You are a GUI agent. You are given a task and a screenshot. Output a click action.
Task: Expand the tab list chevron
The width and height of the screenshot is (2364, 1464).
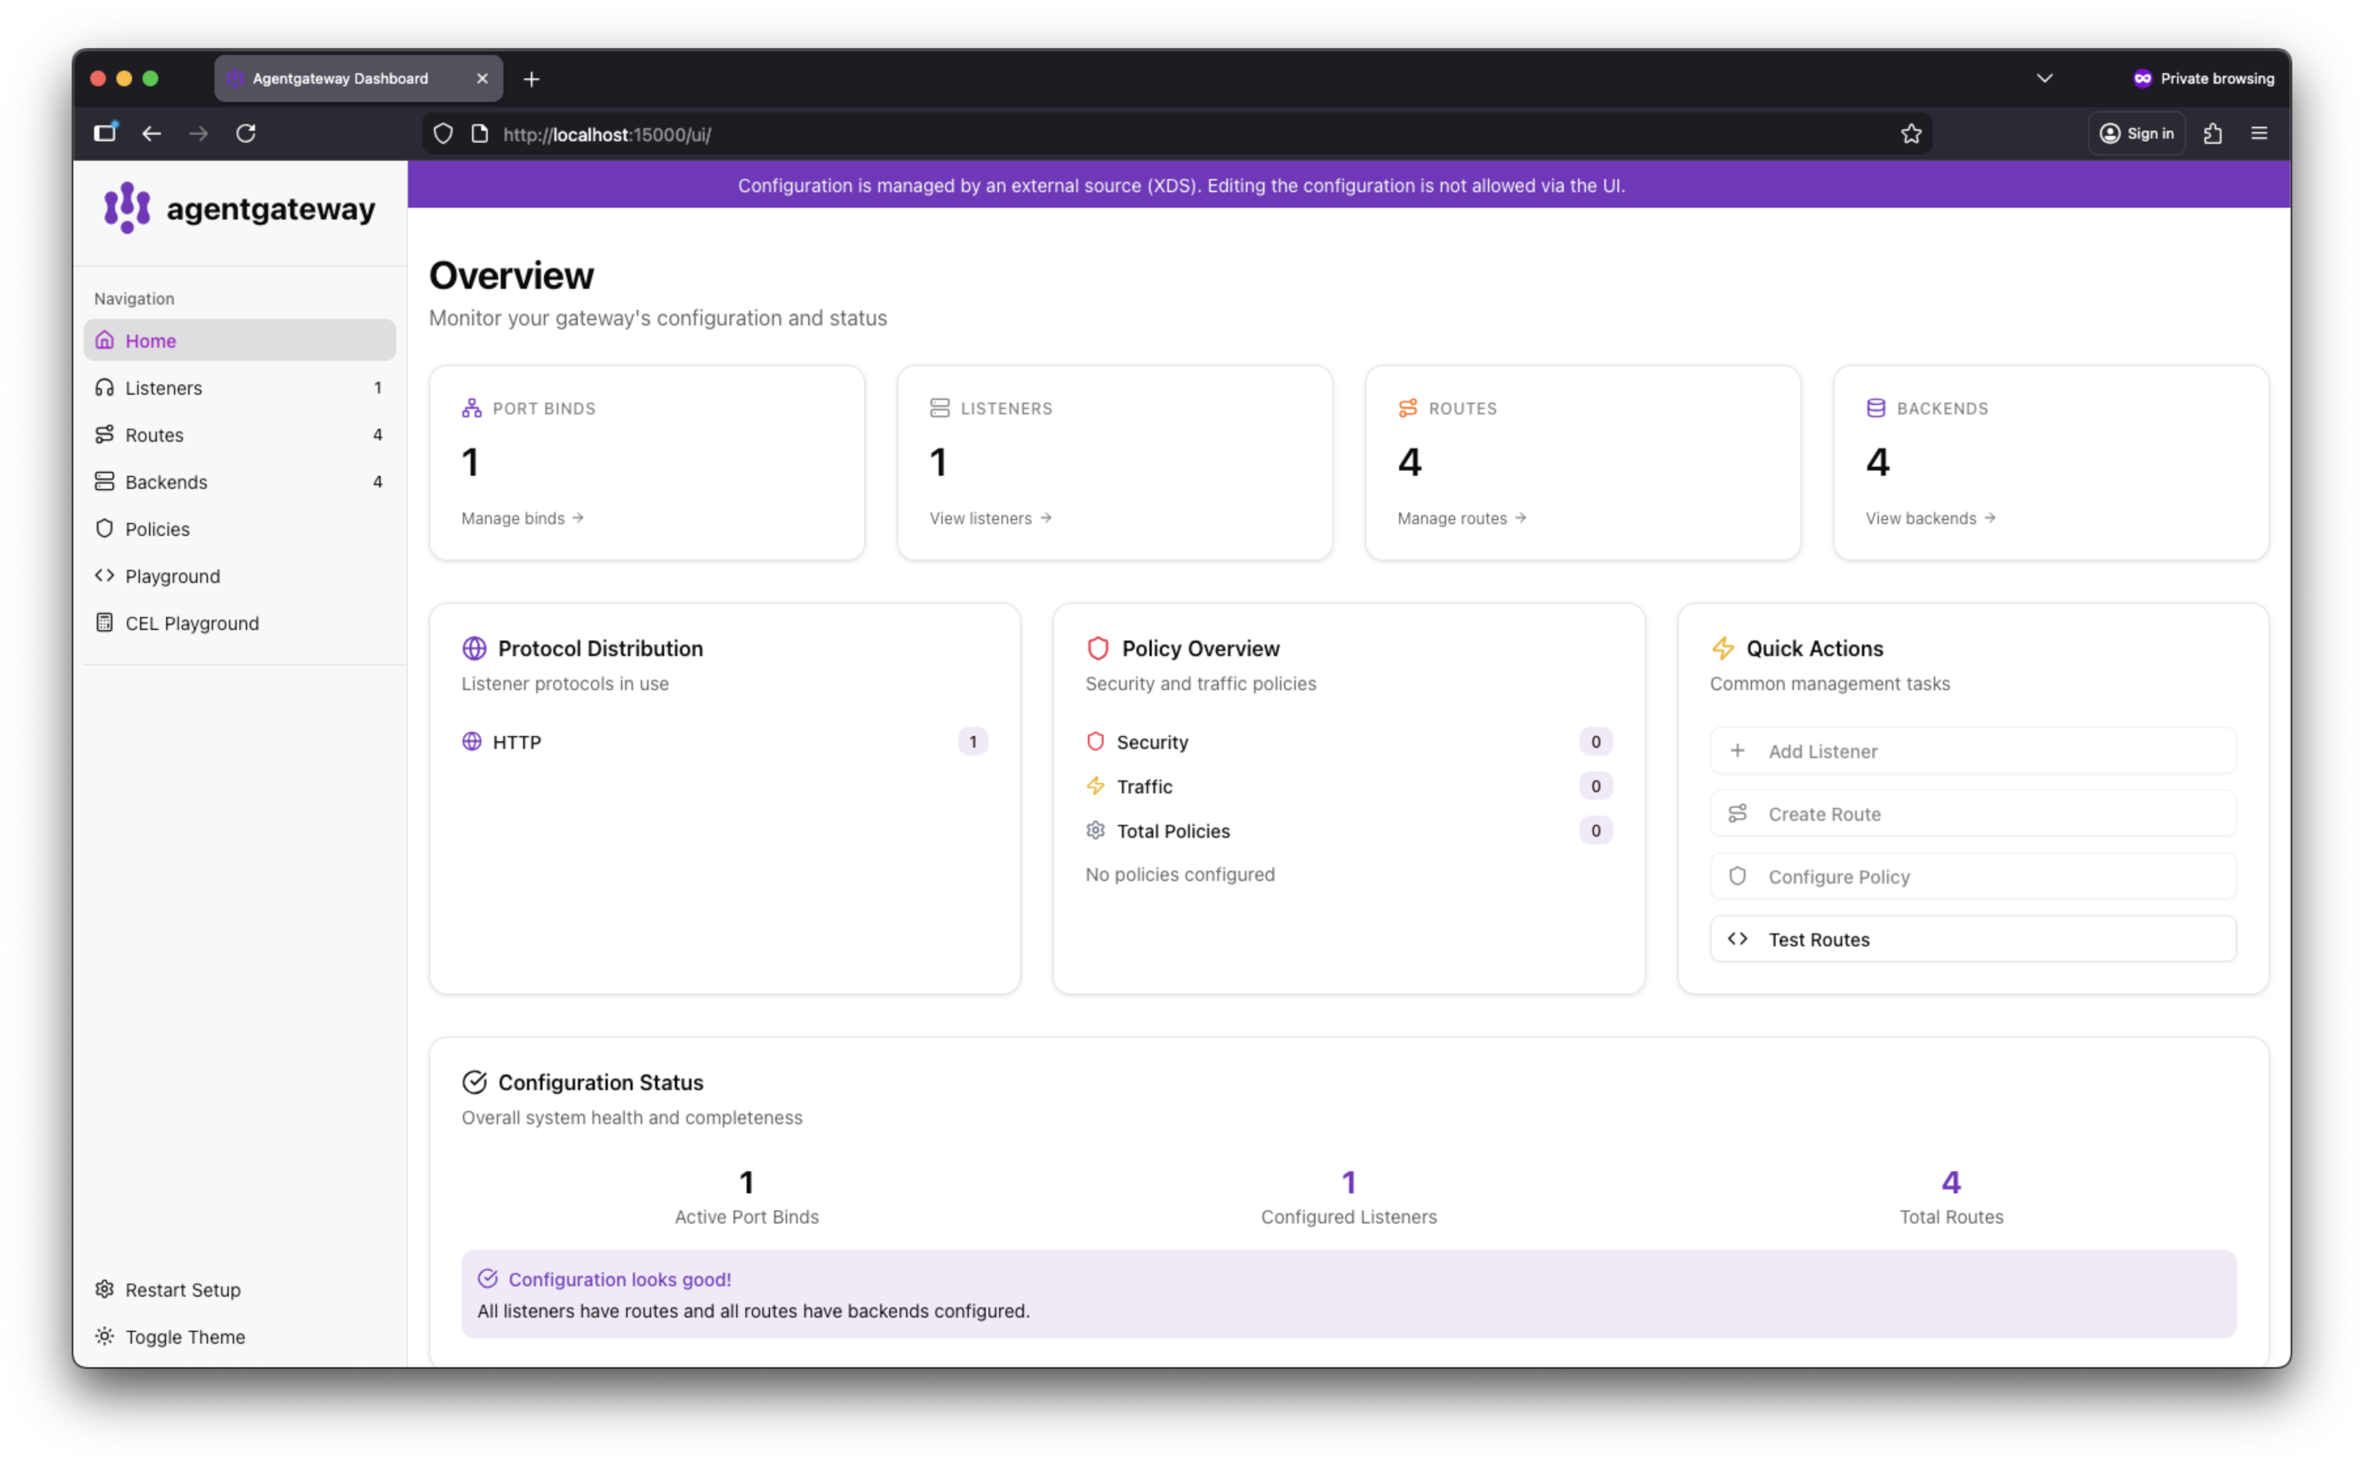[x=2044, y=78]
